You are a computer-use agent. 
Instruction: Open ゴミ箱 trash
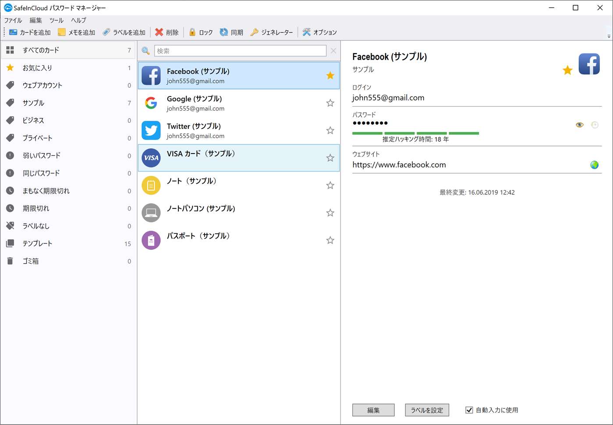coord(68,261)
